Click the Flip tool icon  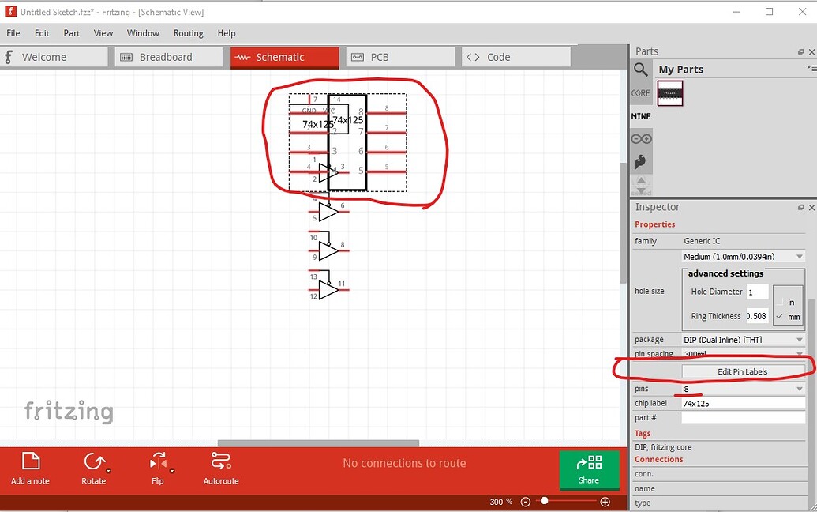158,461
